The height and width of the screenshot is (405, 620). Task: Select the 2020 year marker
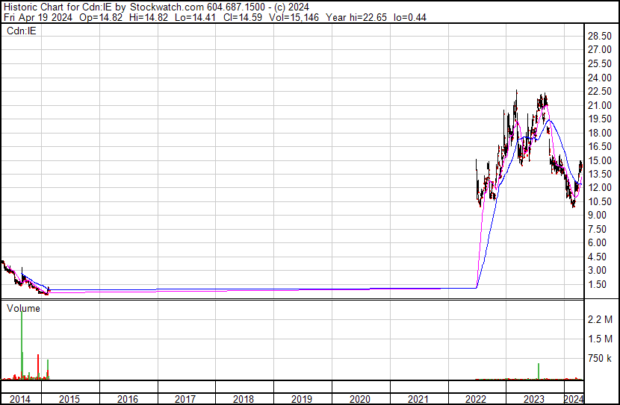[x=360, y=399]
